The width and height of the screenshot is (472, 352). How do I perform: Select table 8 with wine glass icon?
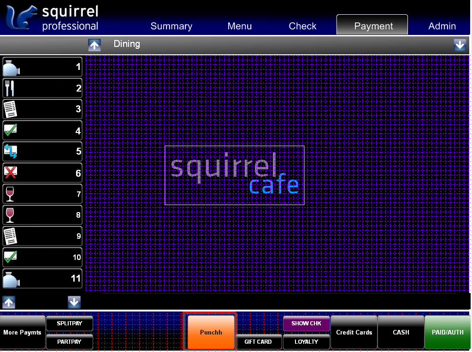[42, 215]
